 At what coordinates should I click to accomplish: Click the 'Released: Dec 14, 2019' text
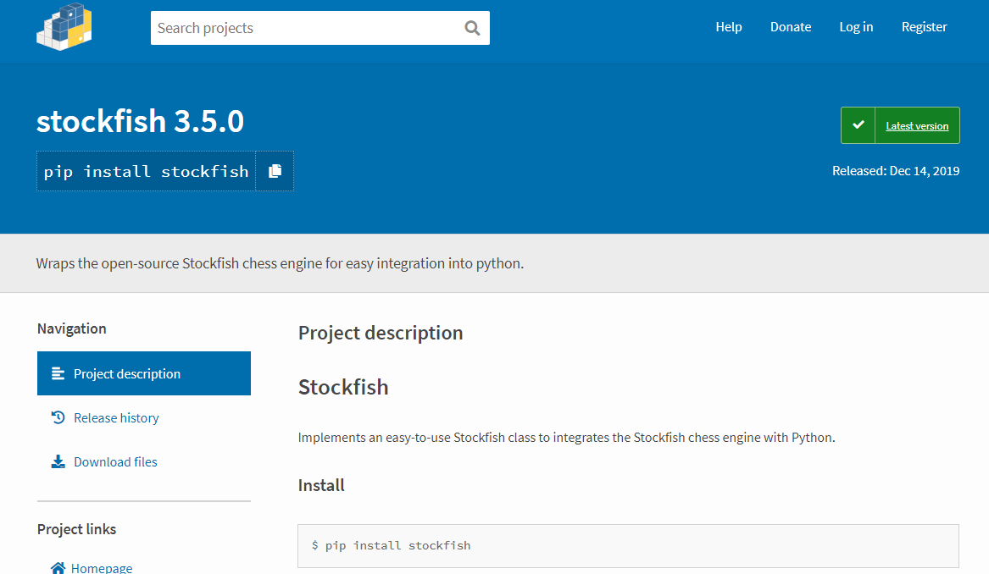[x=896, y=171]
